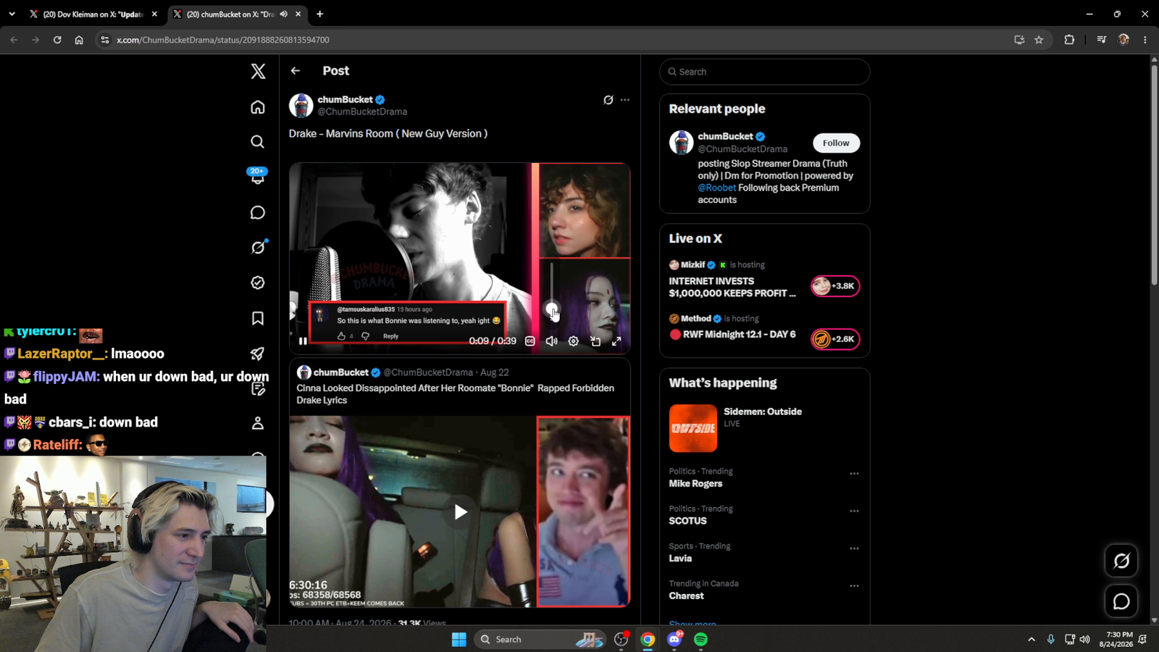The width and height of the screenshot is (1159, 652).
Task: Toggle microphone icon in the system tray
Action: (1051, 639)
